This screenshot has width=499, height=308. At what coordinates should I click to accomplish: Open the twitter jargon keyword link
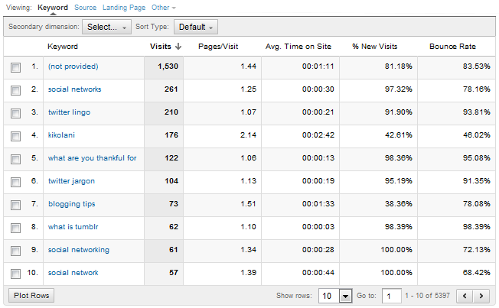tap(71, 181)
